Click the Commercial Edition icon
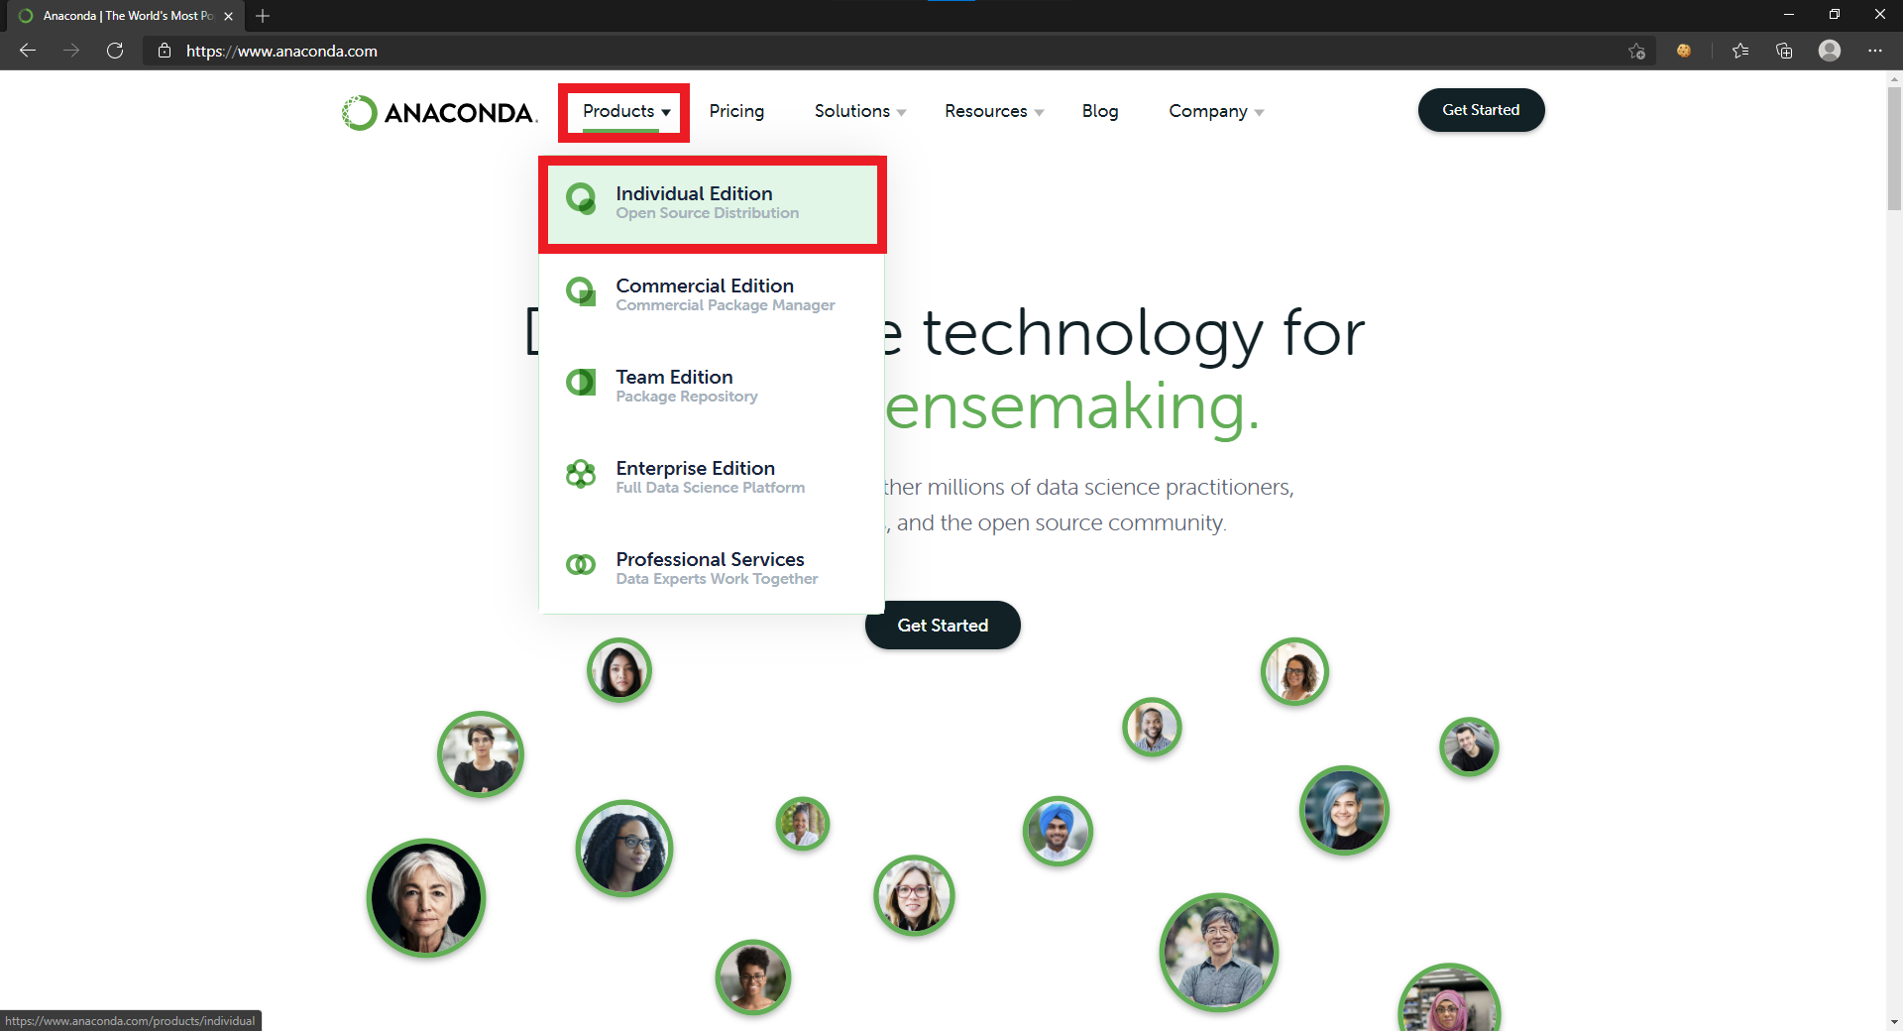The width and height of the screenshot is (1903, 1031). [581, 291]
